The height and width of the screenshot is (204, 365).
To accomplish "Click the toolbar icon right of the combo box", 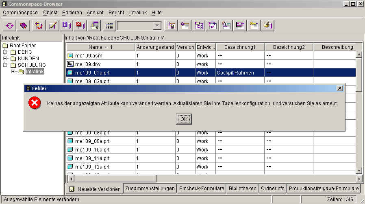I will click(171, 26).
